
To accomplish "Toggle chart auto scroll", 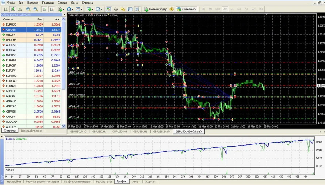I will 45,9.
